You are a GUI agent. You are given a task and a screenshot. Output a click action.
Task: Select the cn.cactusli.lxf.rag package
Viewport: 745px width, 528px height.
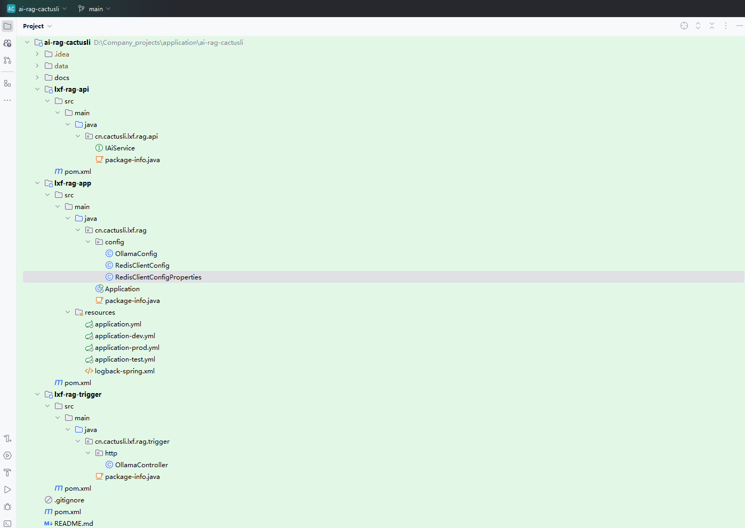[x=121, y=230]
